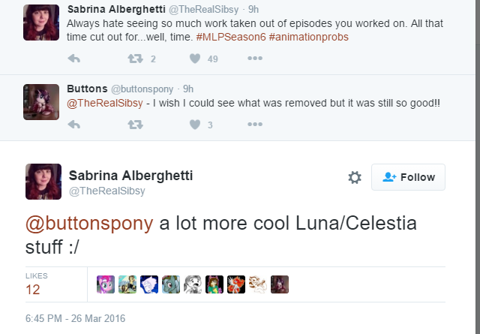Click the last liker's avatar
This screenshot has width=480, height=334.
point(280,284)
